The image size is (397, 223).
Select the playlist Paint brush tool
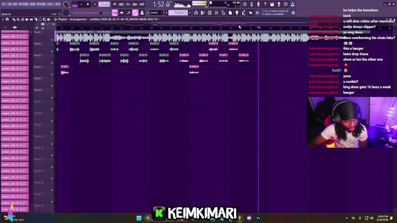point(18,20)
